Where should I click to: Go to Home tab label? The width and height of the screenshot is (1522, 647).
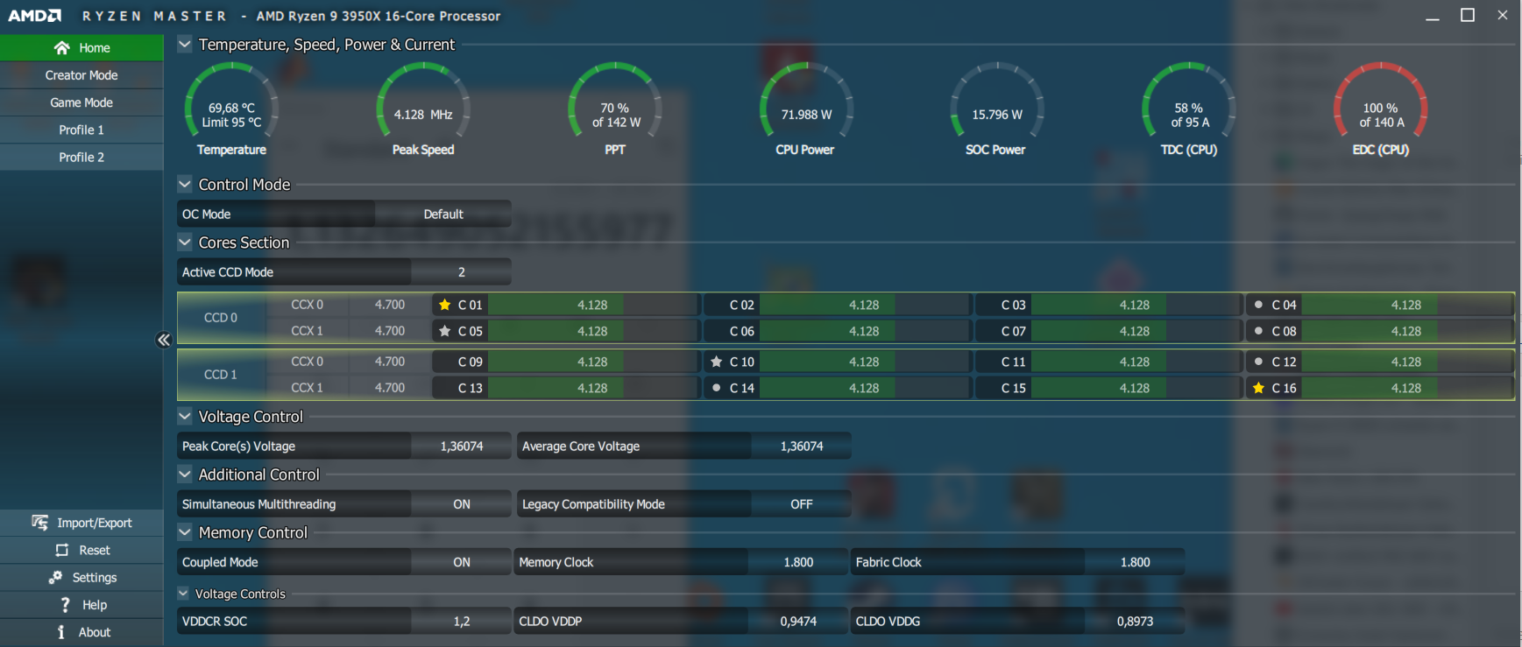[x=95, y=48]
